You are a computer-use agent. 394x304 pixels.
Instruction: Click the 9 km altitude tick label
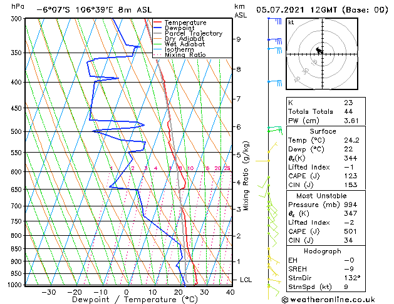pos(239,39)
